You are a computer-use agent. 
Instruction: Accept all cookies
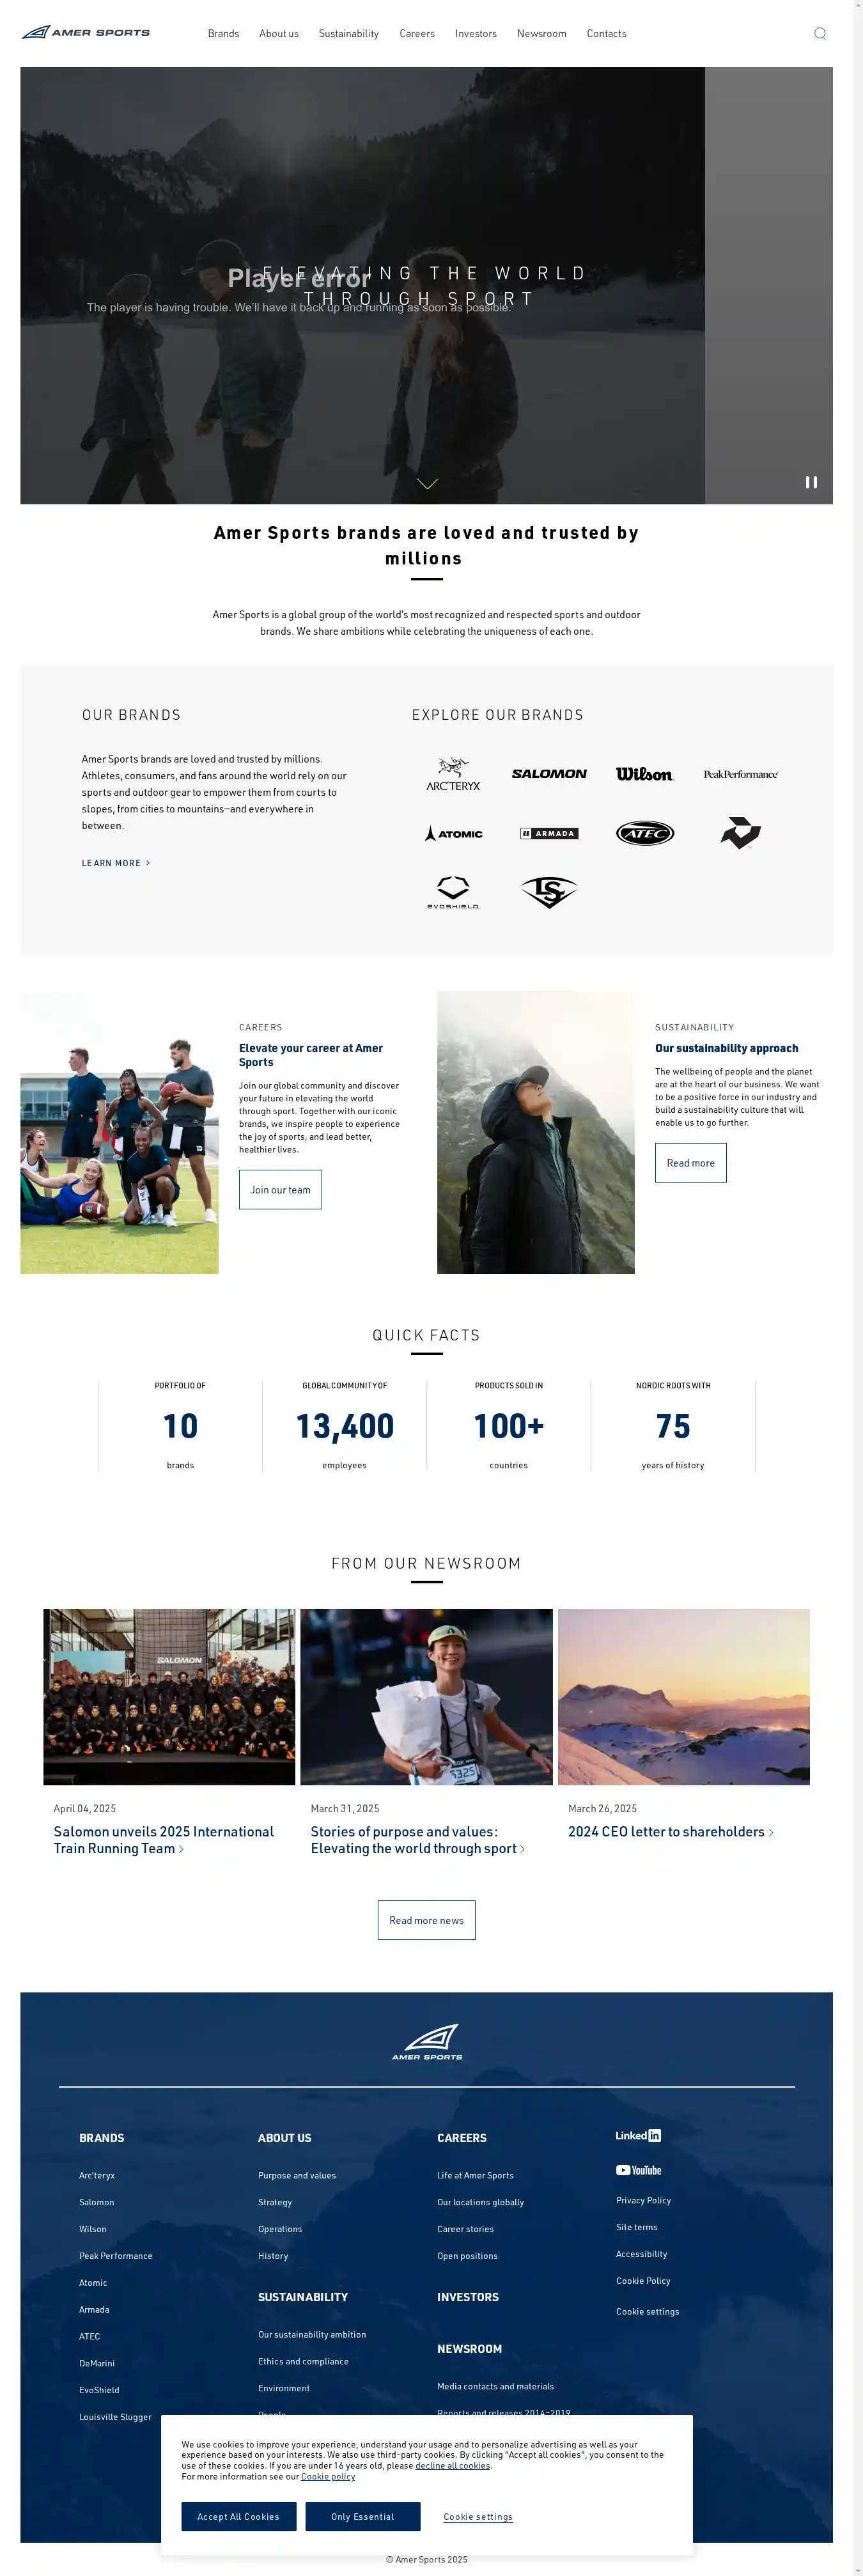pyautogui.click(x=238, y=2516)
